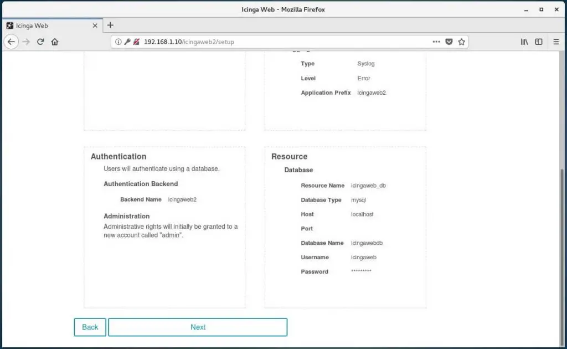Click the Administration subheading
567x349 pixels.
(127, 216)
